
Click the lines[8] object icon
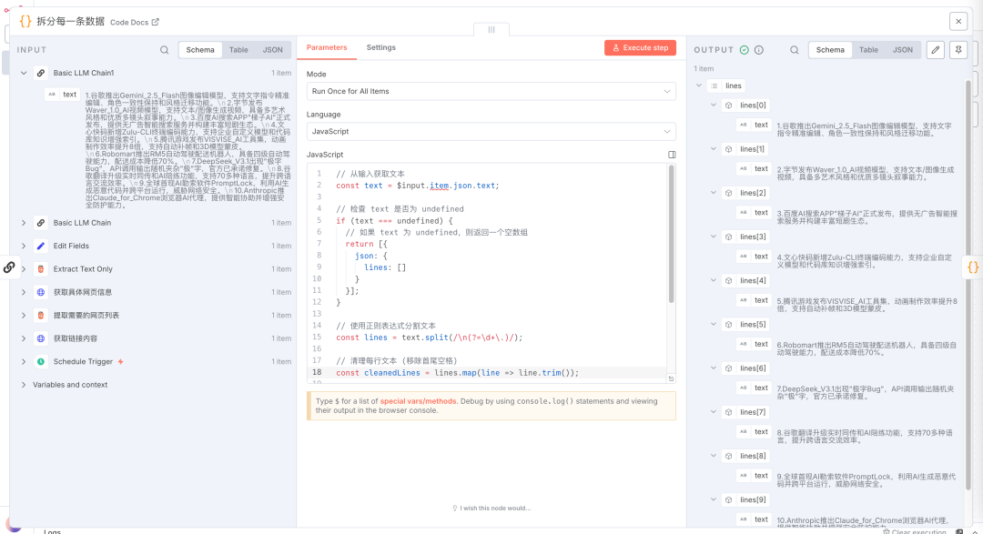click(728, 457)
